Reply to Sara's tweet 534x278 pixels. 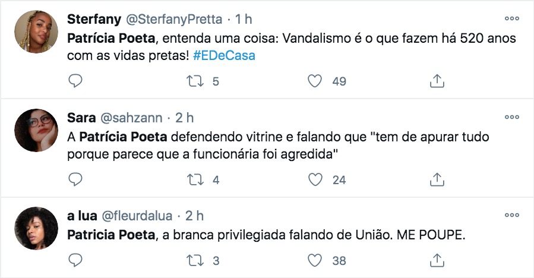[75, 179]
